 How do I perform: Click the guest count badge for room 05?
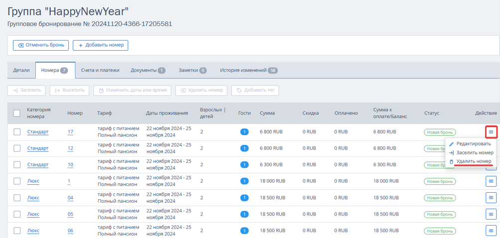(x=244, y=214)
